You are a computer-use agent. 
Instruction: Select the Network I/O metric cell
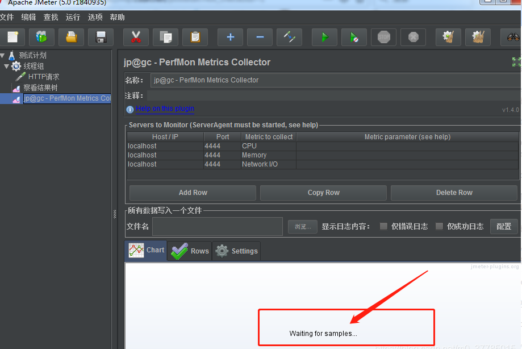coord(269,164)
